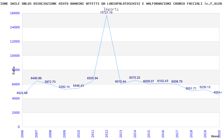The image size is (222, 139).
Task: Click the 2015 x-axis year label
Action: (149, 134)
